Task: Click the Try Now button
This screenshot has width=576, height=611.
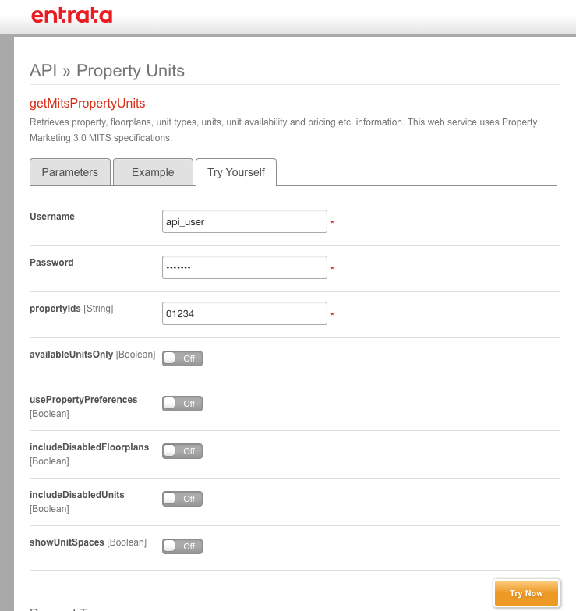Action: 527,593
